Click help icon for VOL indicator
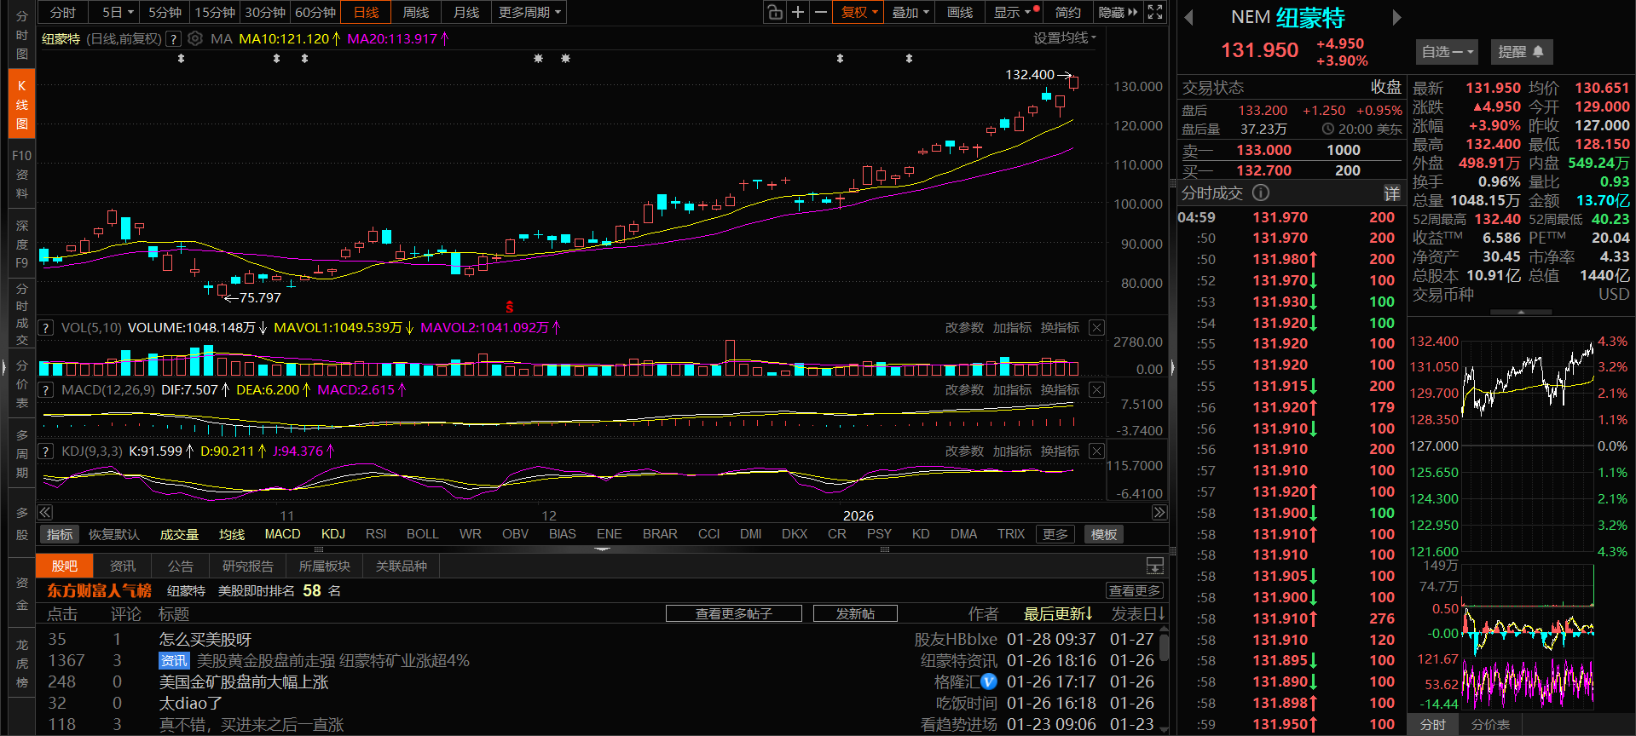 coord(46,328)
